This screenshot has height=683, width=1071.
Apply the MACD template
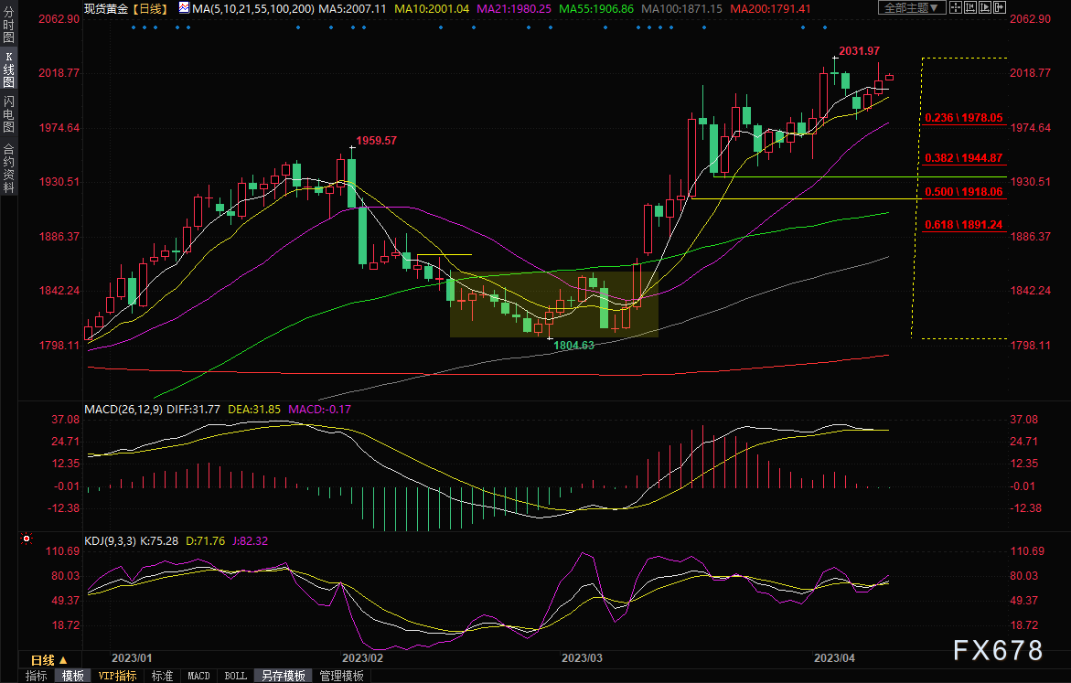coord(198,676)
